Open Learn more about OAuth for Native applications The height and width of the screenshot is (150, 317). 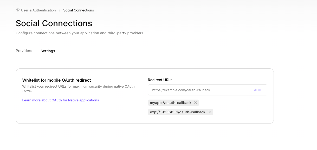click(x=61, y=100)
